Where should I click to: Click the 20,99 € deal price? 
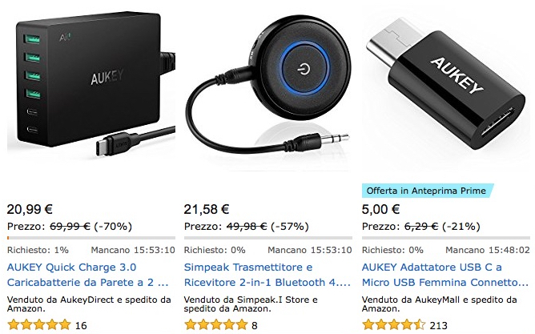pyautogui.click(x=30, y=209)
